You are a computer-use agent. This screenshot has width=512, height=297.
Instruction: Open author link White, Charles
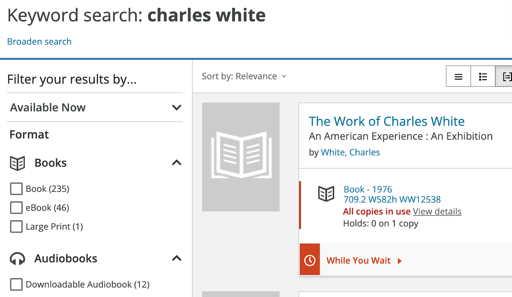pyautogui.click(x=350, y=152)
